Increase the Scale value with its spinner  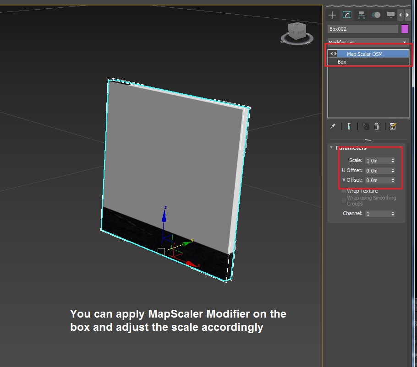(393, 159)
